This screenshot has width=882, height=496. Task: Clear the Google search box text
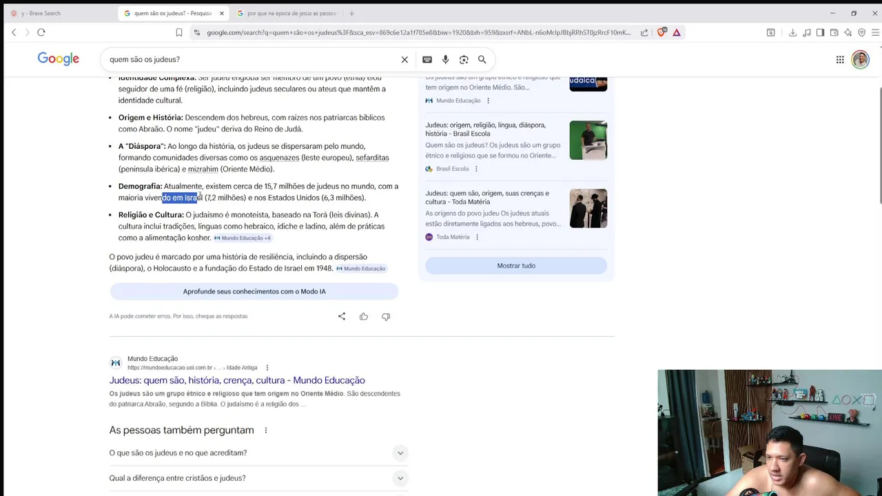(x=404, y=59)
